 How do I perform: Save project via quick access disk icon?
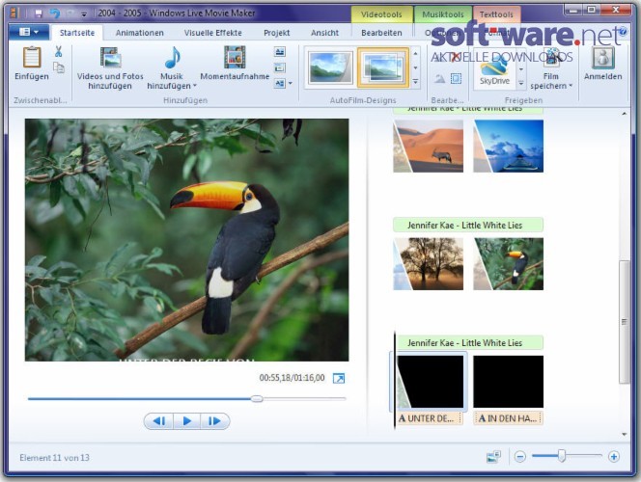pos(39,13)
